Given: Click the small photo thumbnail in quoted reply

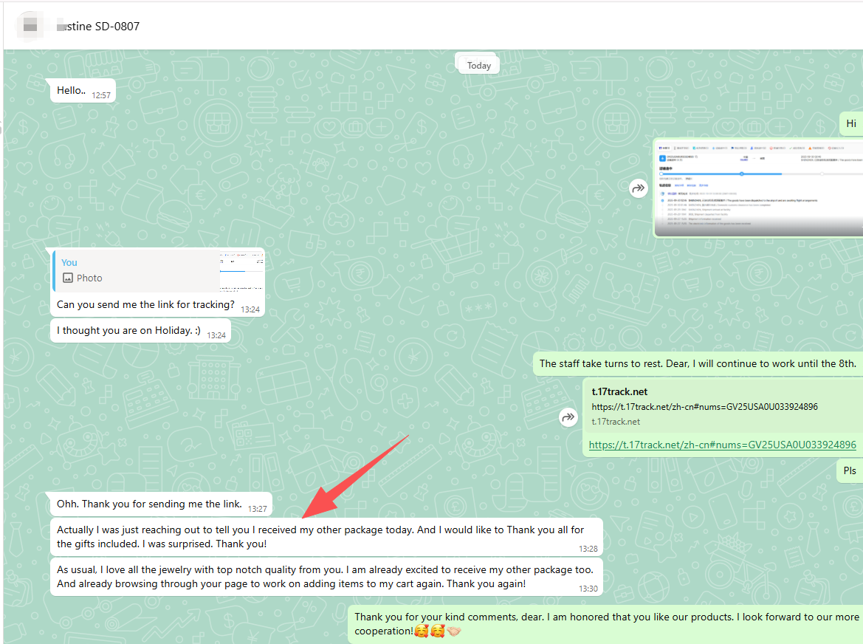Looking at the screenshot, I should (241, 270).
